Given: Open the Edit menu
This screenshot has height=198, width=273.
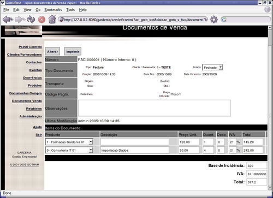Looking at the screenshot, I should click(16, 10).
